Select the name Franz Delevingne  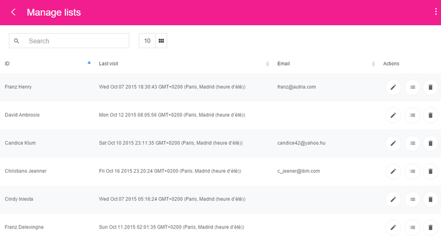(24, 227)
